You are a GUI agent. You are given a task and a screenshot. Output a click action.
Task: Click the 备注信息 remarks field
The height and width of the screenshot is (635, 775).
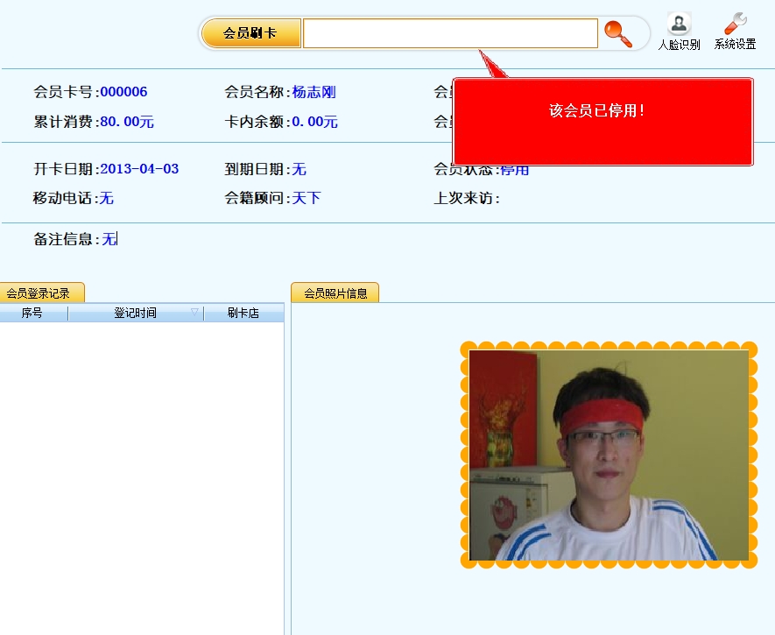[109, 239]
